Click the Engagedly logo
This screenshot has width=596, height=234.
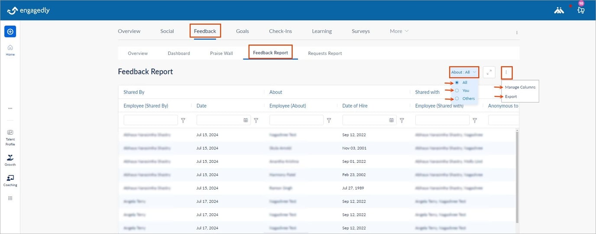29,10
